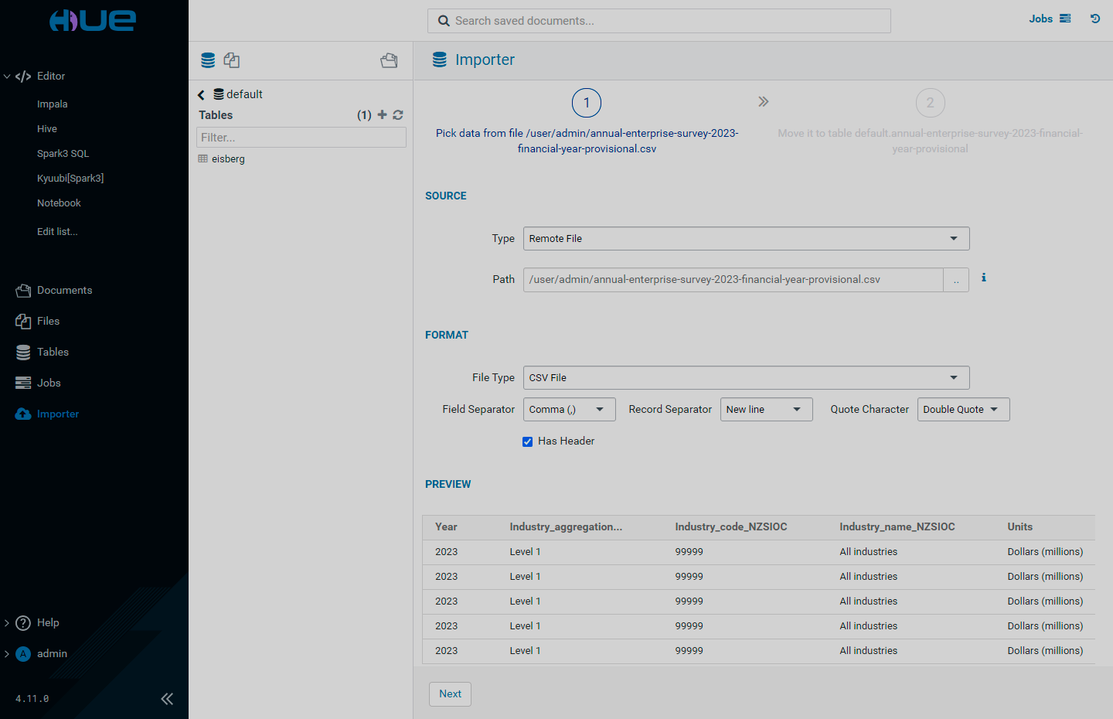Open the documents icon in assist panel
1113x719 pixels.
[389, 60]
